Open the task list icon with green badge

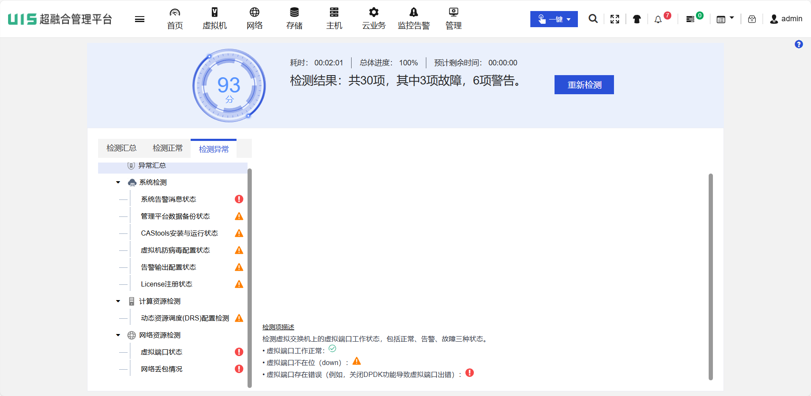point(690,19)
